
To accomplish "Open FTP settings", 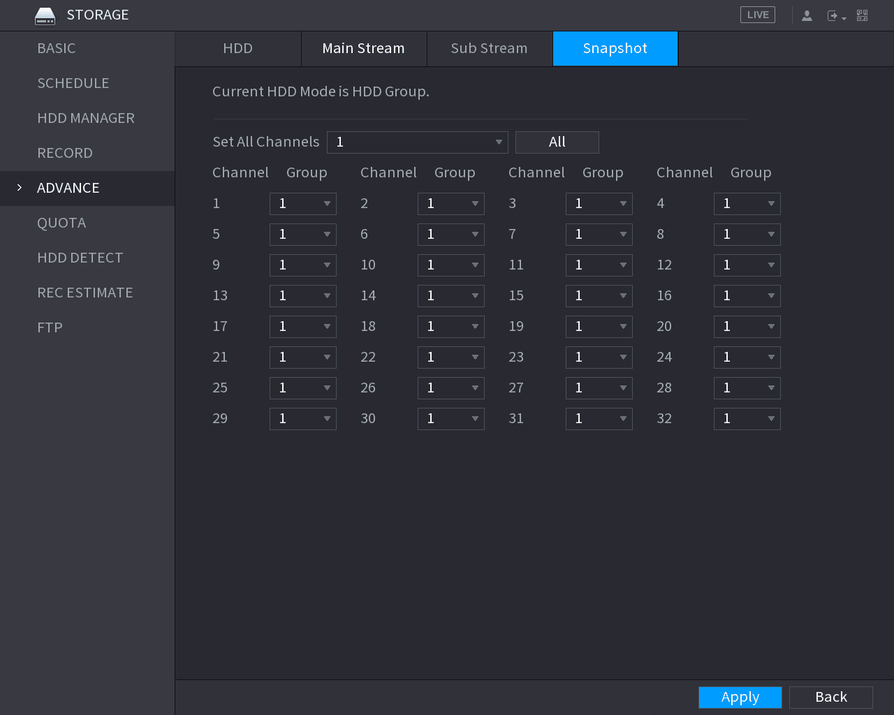I will pyautogui.click(x=87, y=327).
